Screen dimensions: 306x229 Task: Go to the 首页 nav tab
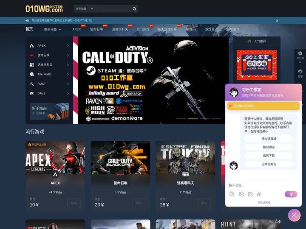pos(29,29)
